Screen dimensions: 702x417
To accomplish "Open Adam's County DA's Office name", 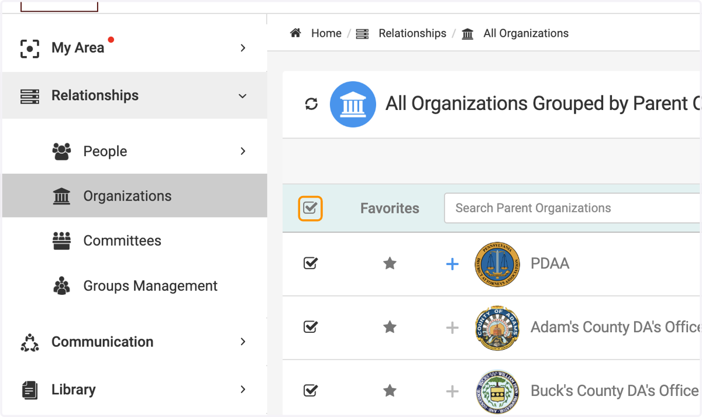I will pos(615,328).
